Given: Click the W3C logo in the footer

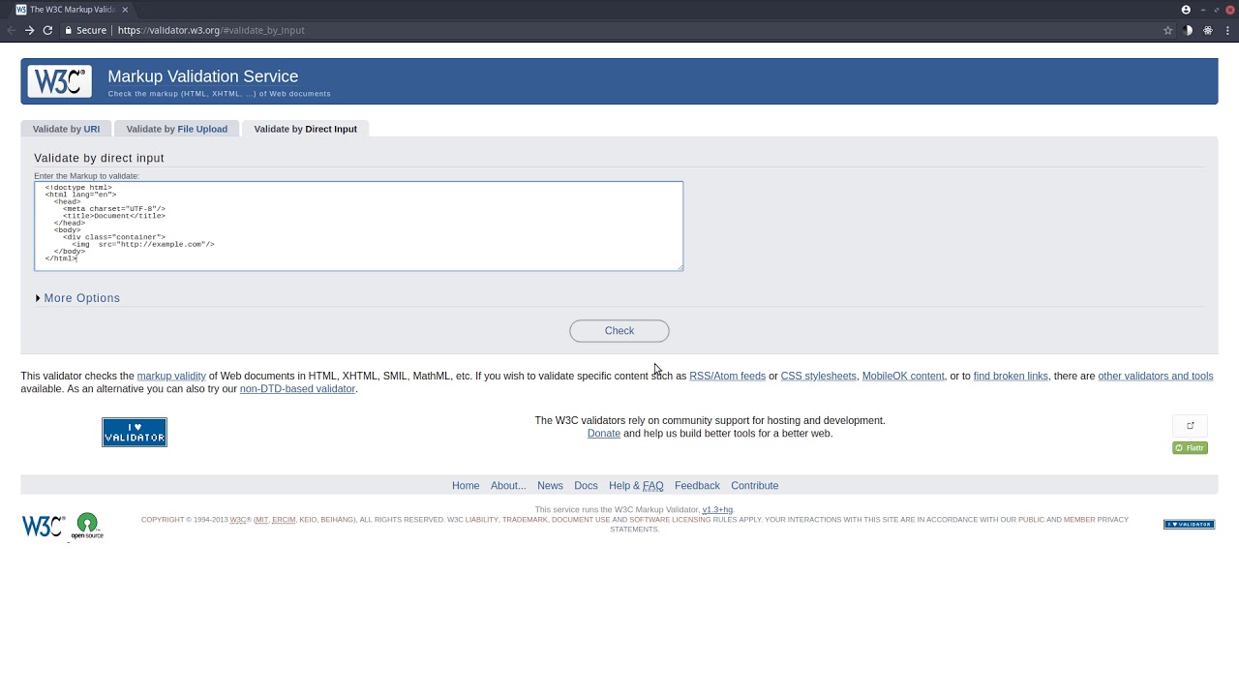Looking at the screenshot, I should tap(44, 527).
